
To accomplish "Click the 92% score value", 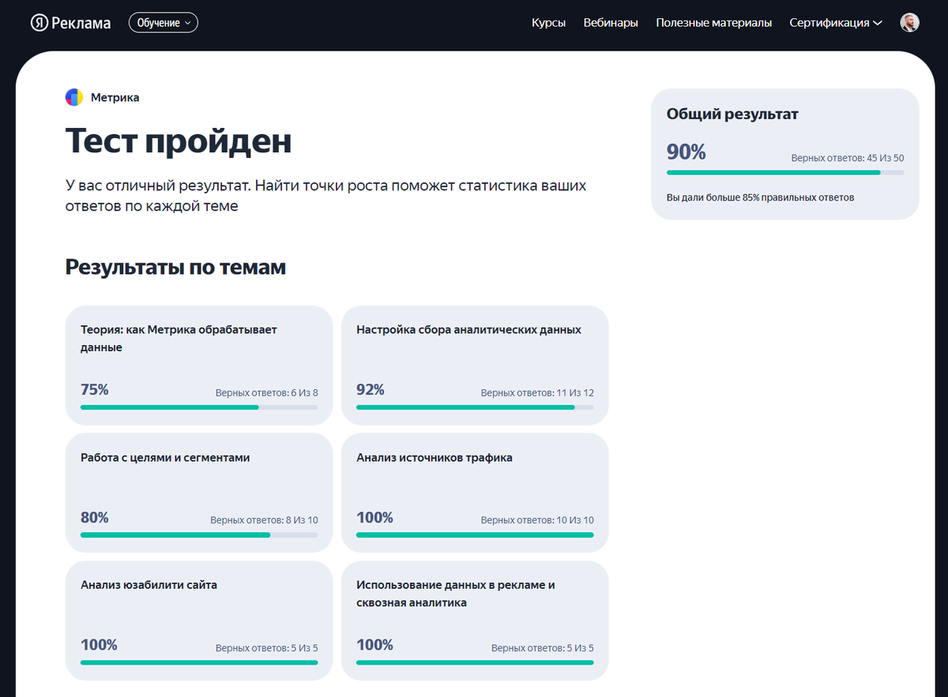I will (371, 390).
